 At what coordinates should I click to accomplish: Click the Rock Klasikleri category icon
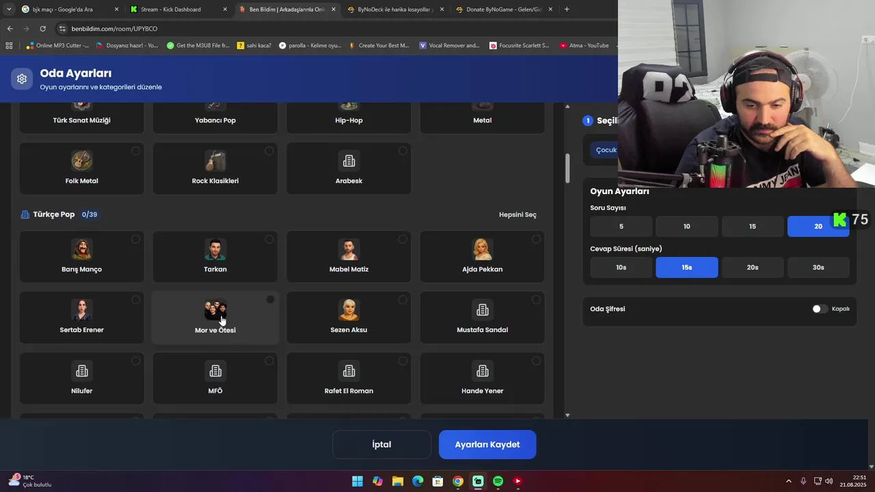(215, 161)
